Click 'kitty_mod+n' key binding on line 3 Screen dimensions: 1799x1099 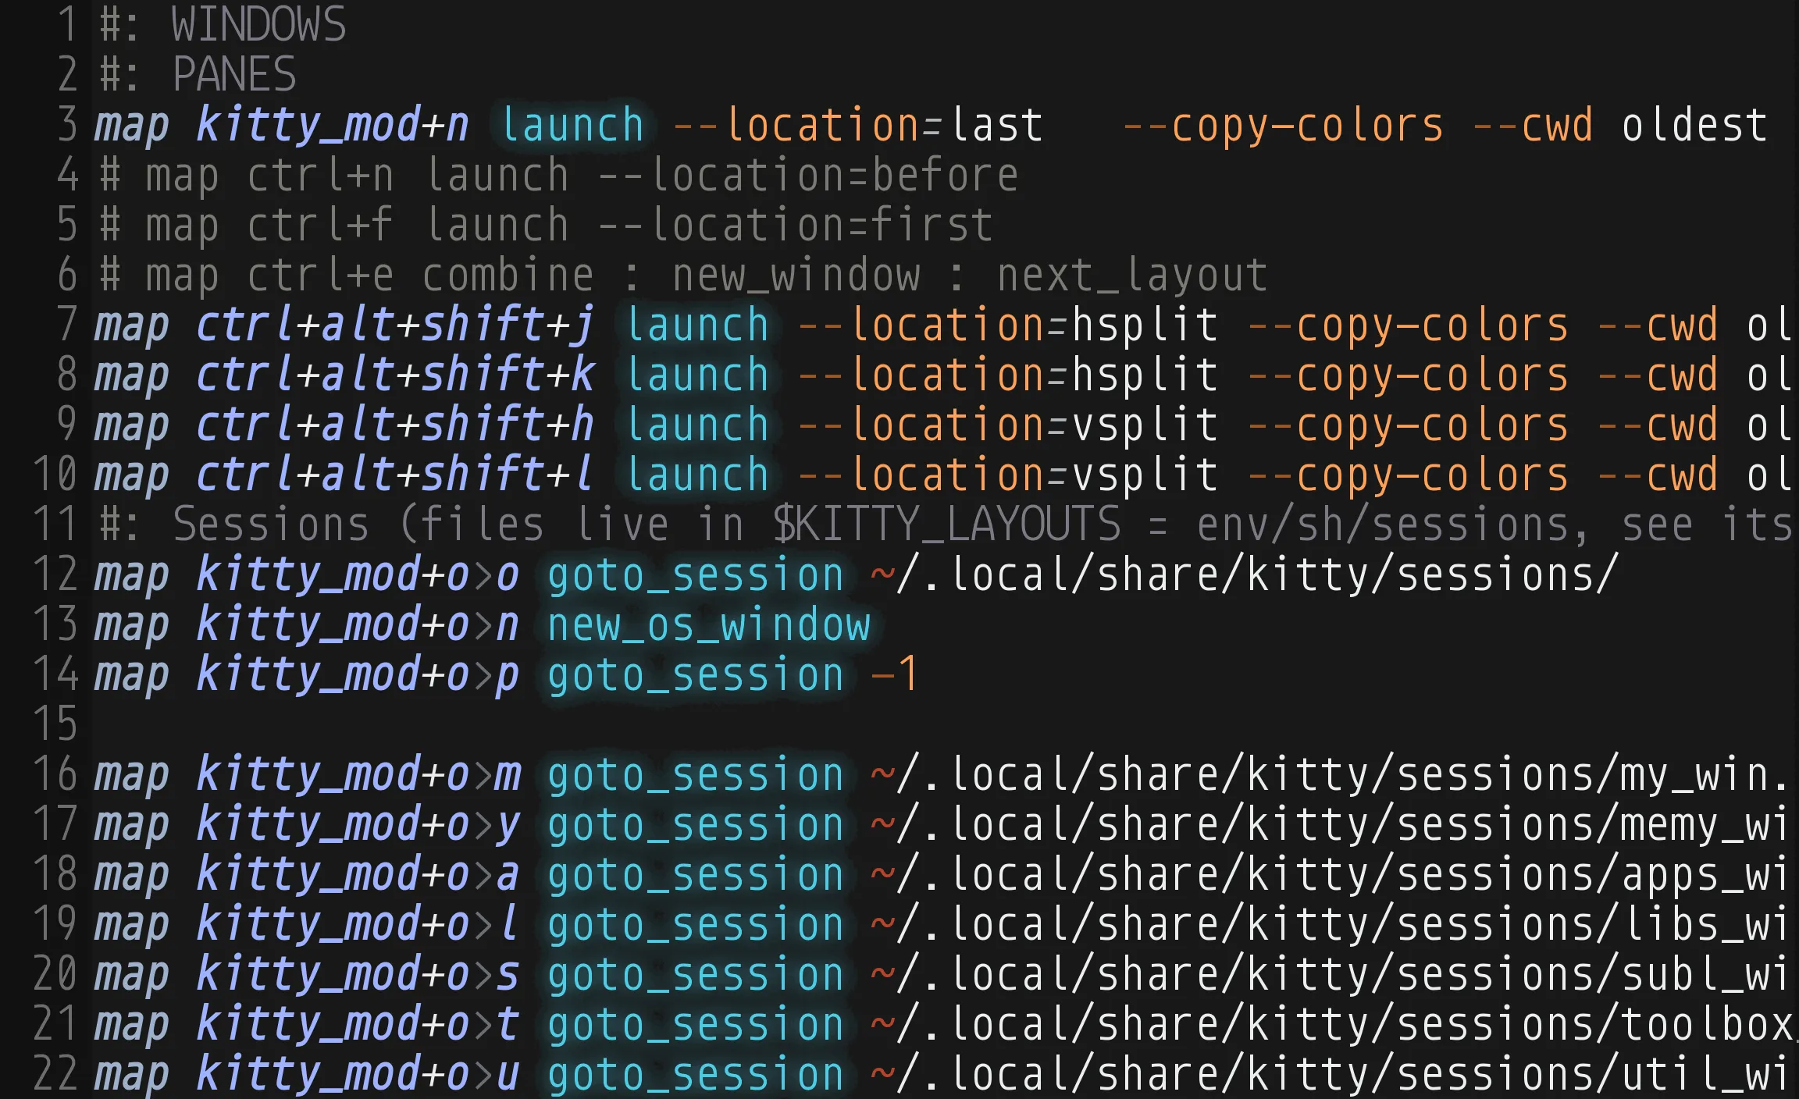[x=333, y=125]
